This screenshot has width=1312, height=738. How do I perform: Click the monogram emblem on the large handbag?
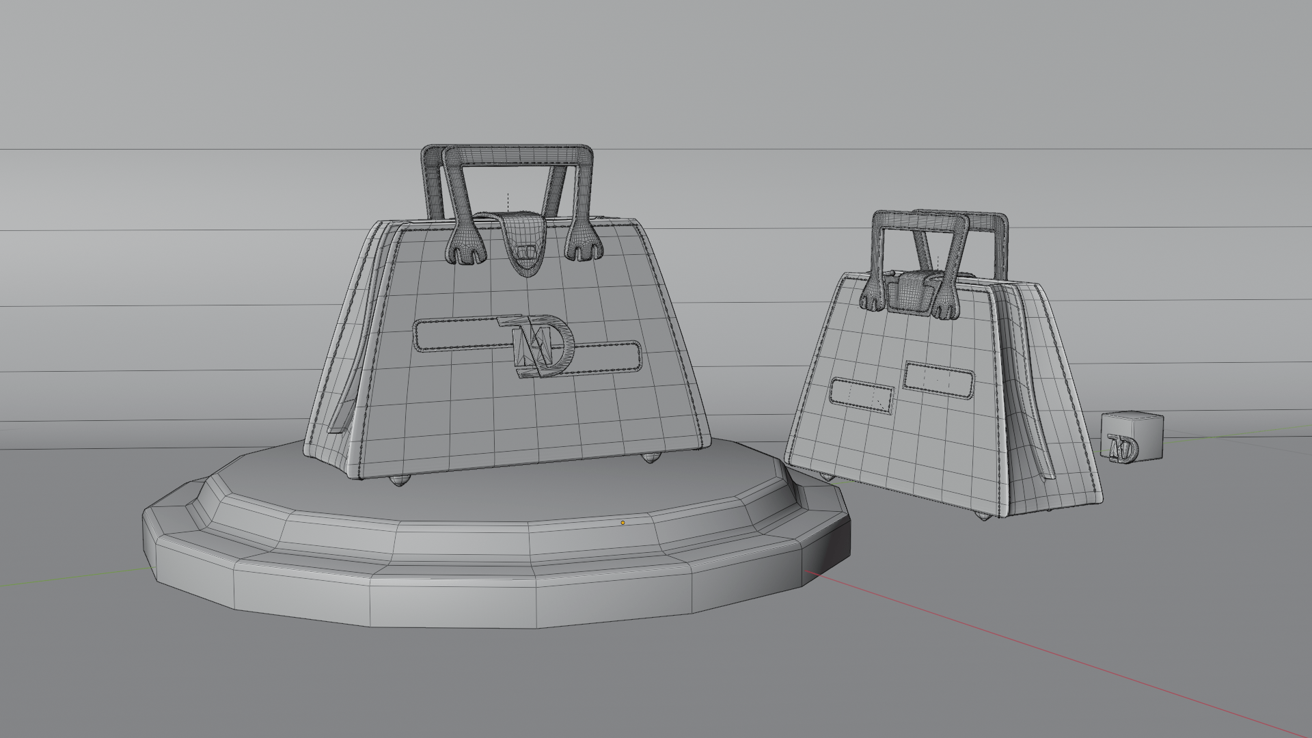point(538,346)
